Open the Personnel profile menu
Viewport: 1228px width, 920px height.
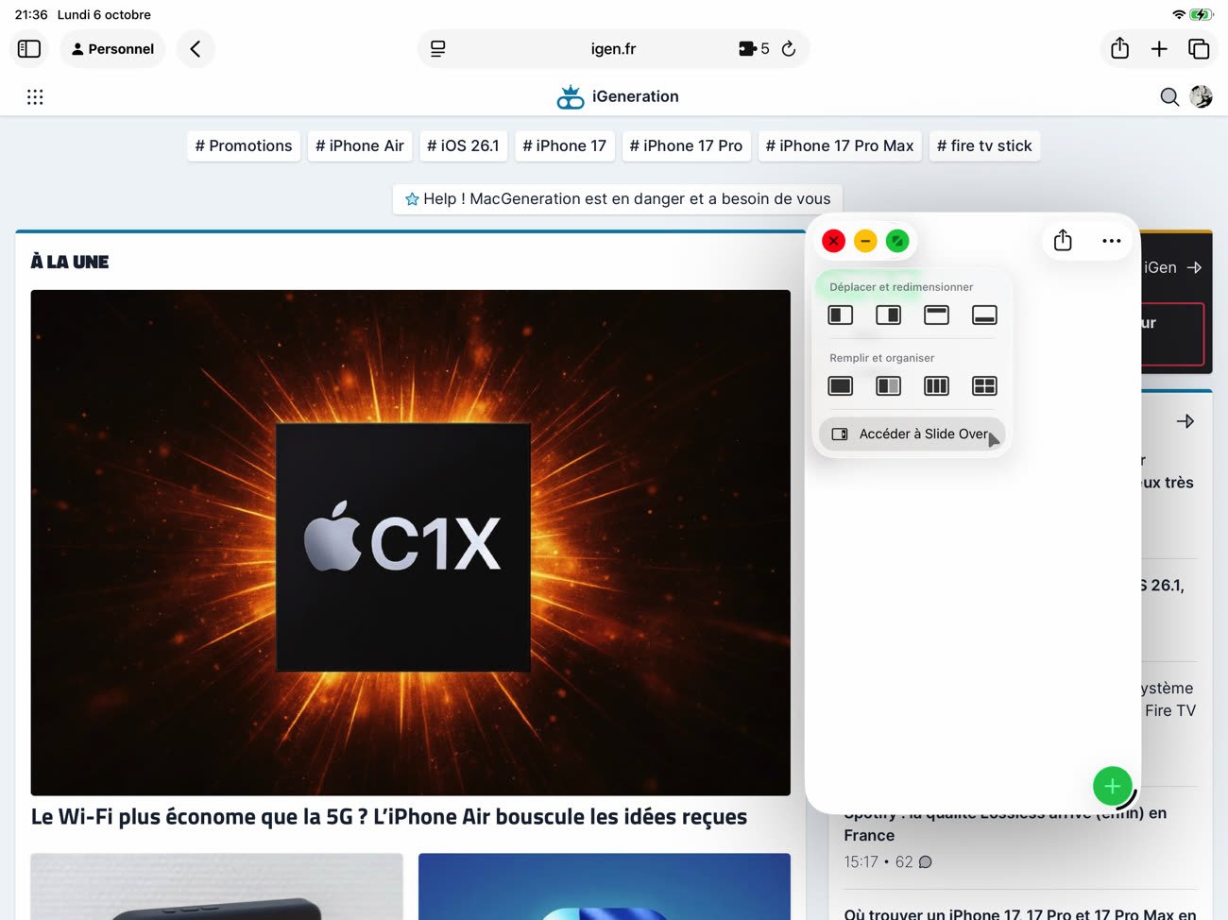(x=112, y=49)
